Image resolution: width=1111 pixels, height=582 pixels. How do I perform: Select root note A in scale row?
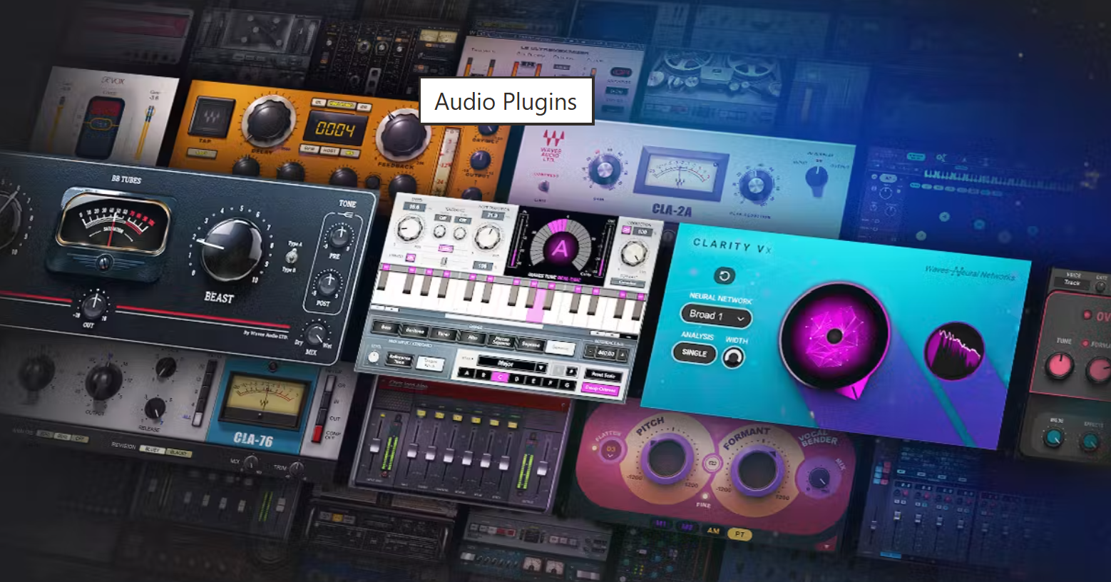tap(466, 372)
